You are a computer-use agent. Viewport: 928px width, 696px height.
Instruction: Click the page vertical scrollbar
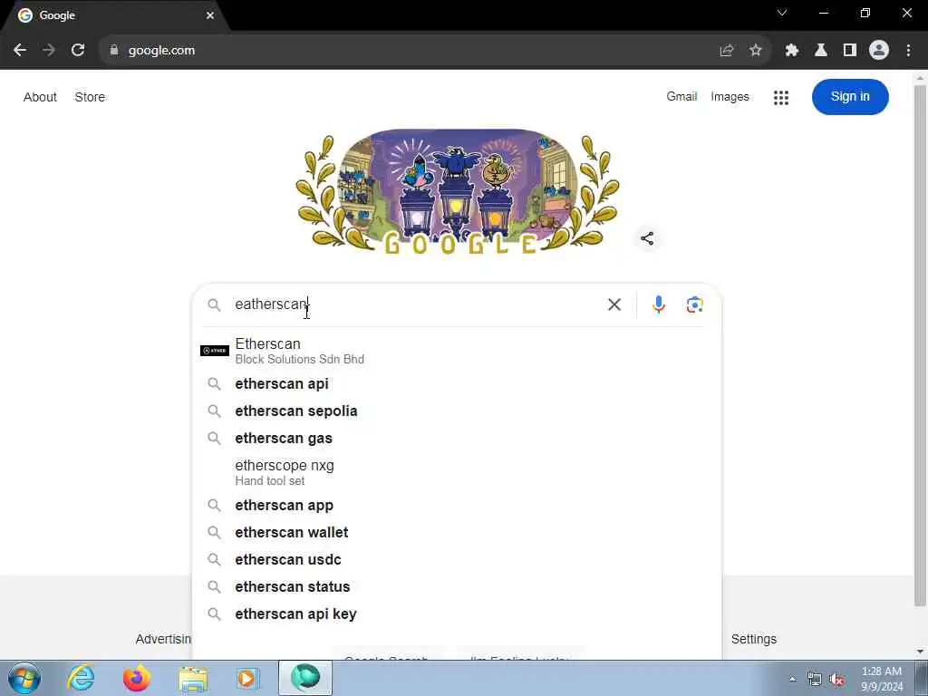(920, 346)
